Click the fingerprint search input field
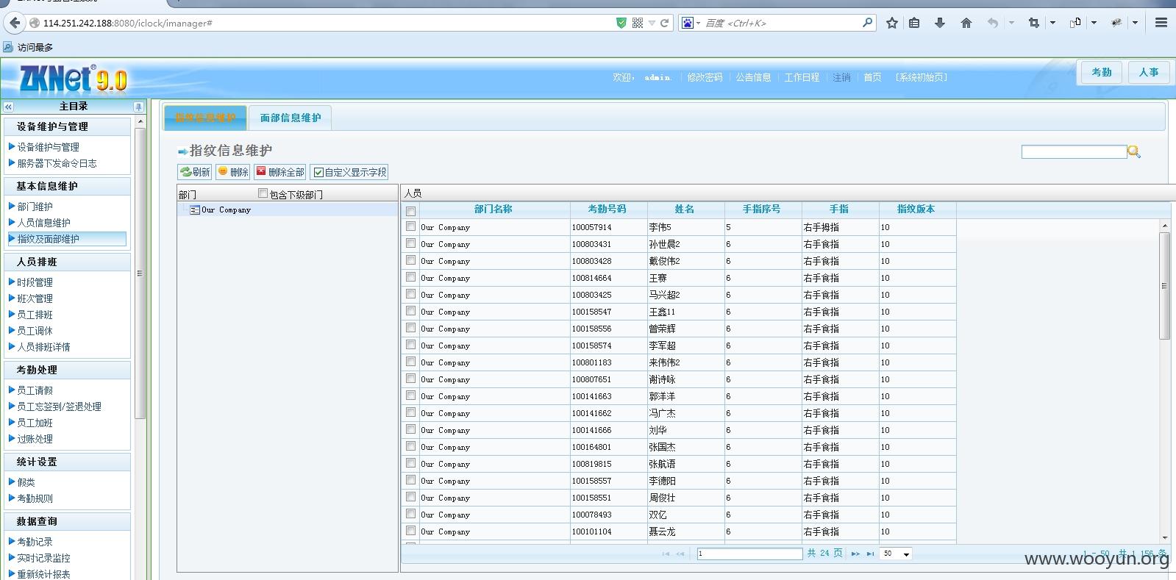The image size is (1176, 580). click(x=1074, y=151)
